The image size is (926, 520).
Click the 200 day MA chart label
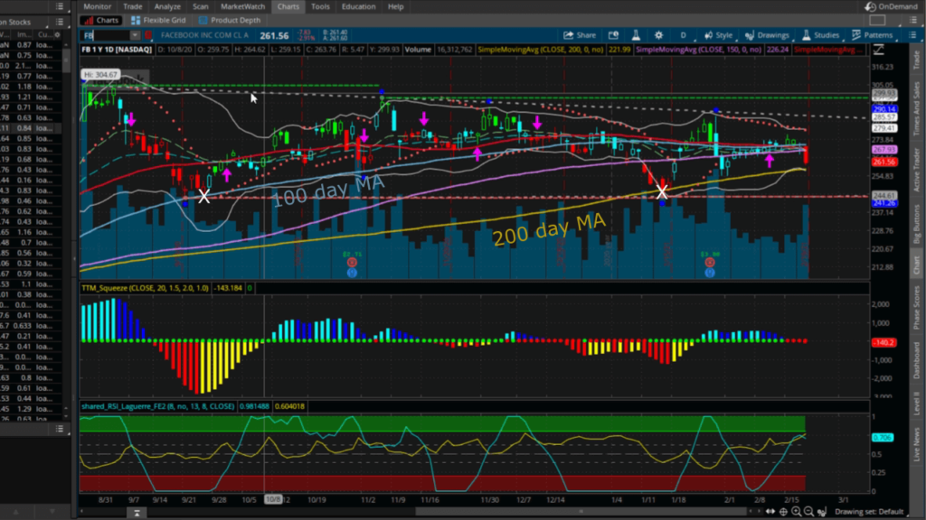(549, 229)
